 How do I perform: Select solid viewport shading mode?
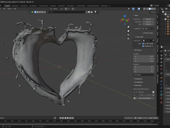pyautogui.click(x=150, y=9)
